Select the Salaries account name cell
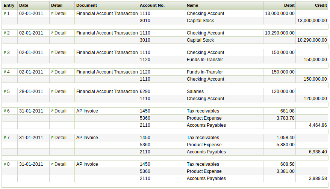 pos(195,91)
